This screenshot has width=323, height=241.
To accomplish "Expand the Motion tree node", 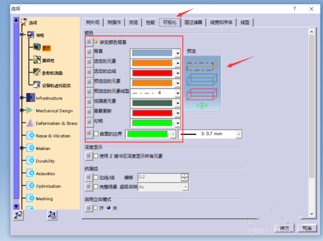I will coord(22,148).
